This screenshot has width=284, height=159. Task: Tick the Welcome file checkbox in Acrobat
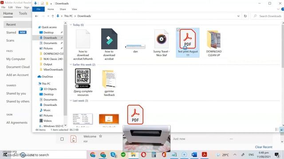point(62,139)
